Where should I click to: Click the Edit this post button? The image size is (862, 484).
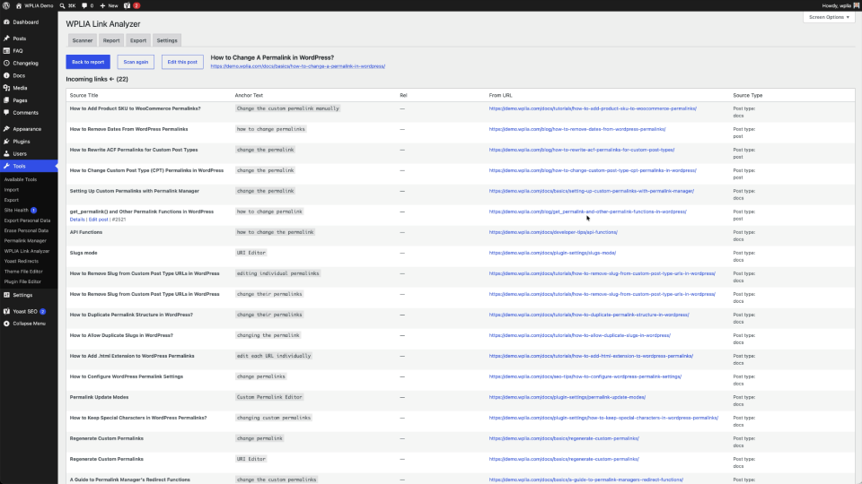[x=182, y=62]
